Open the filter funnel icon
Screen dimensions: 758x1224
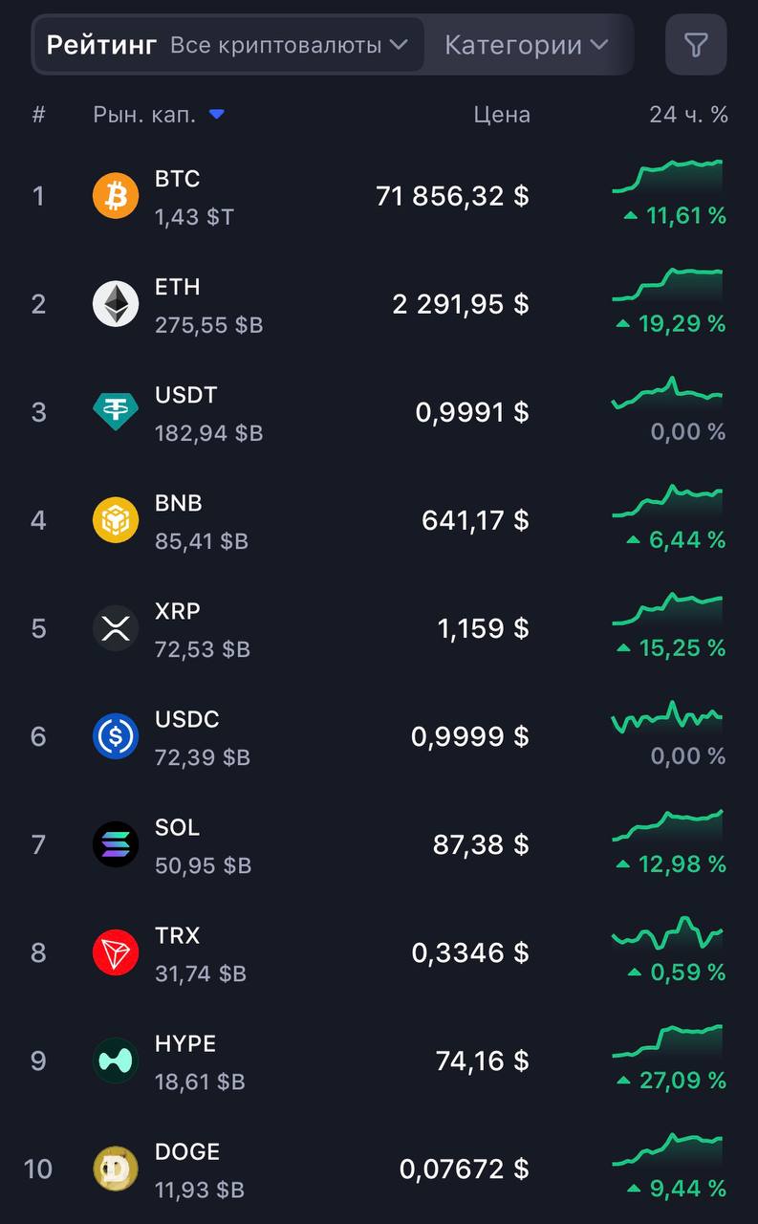(696, 45)
